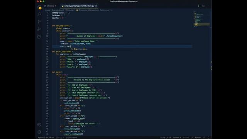Click the 'lstEmployees = []' first line
Image resolution: width=247 pixels, height=139 pixels.
(61, 13)
